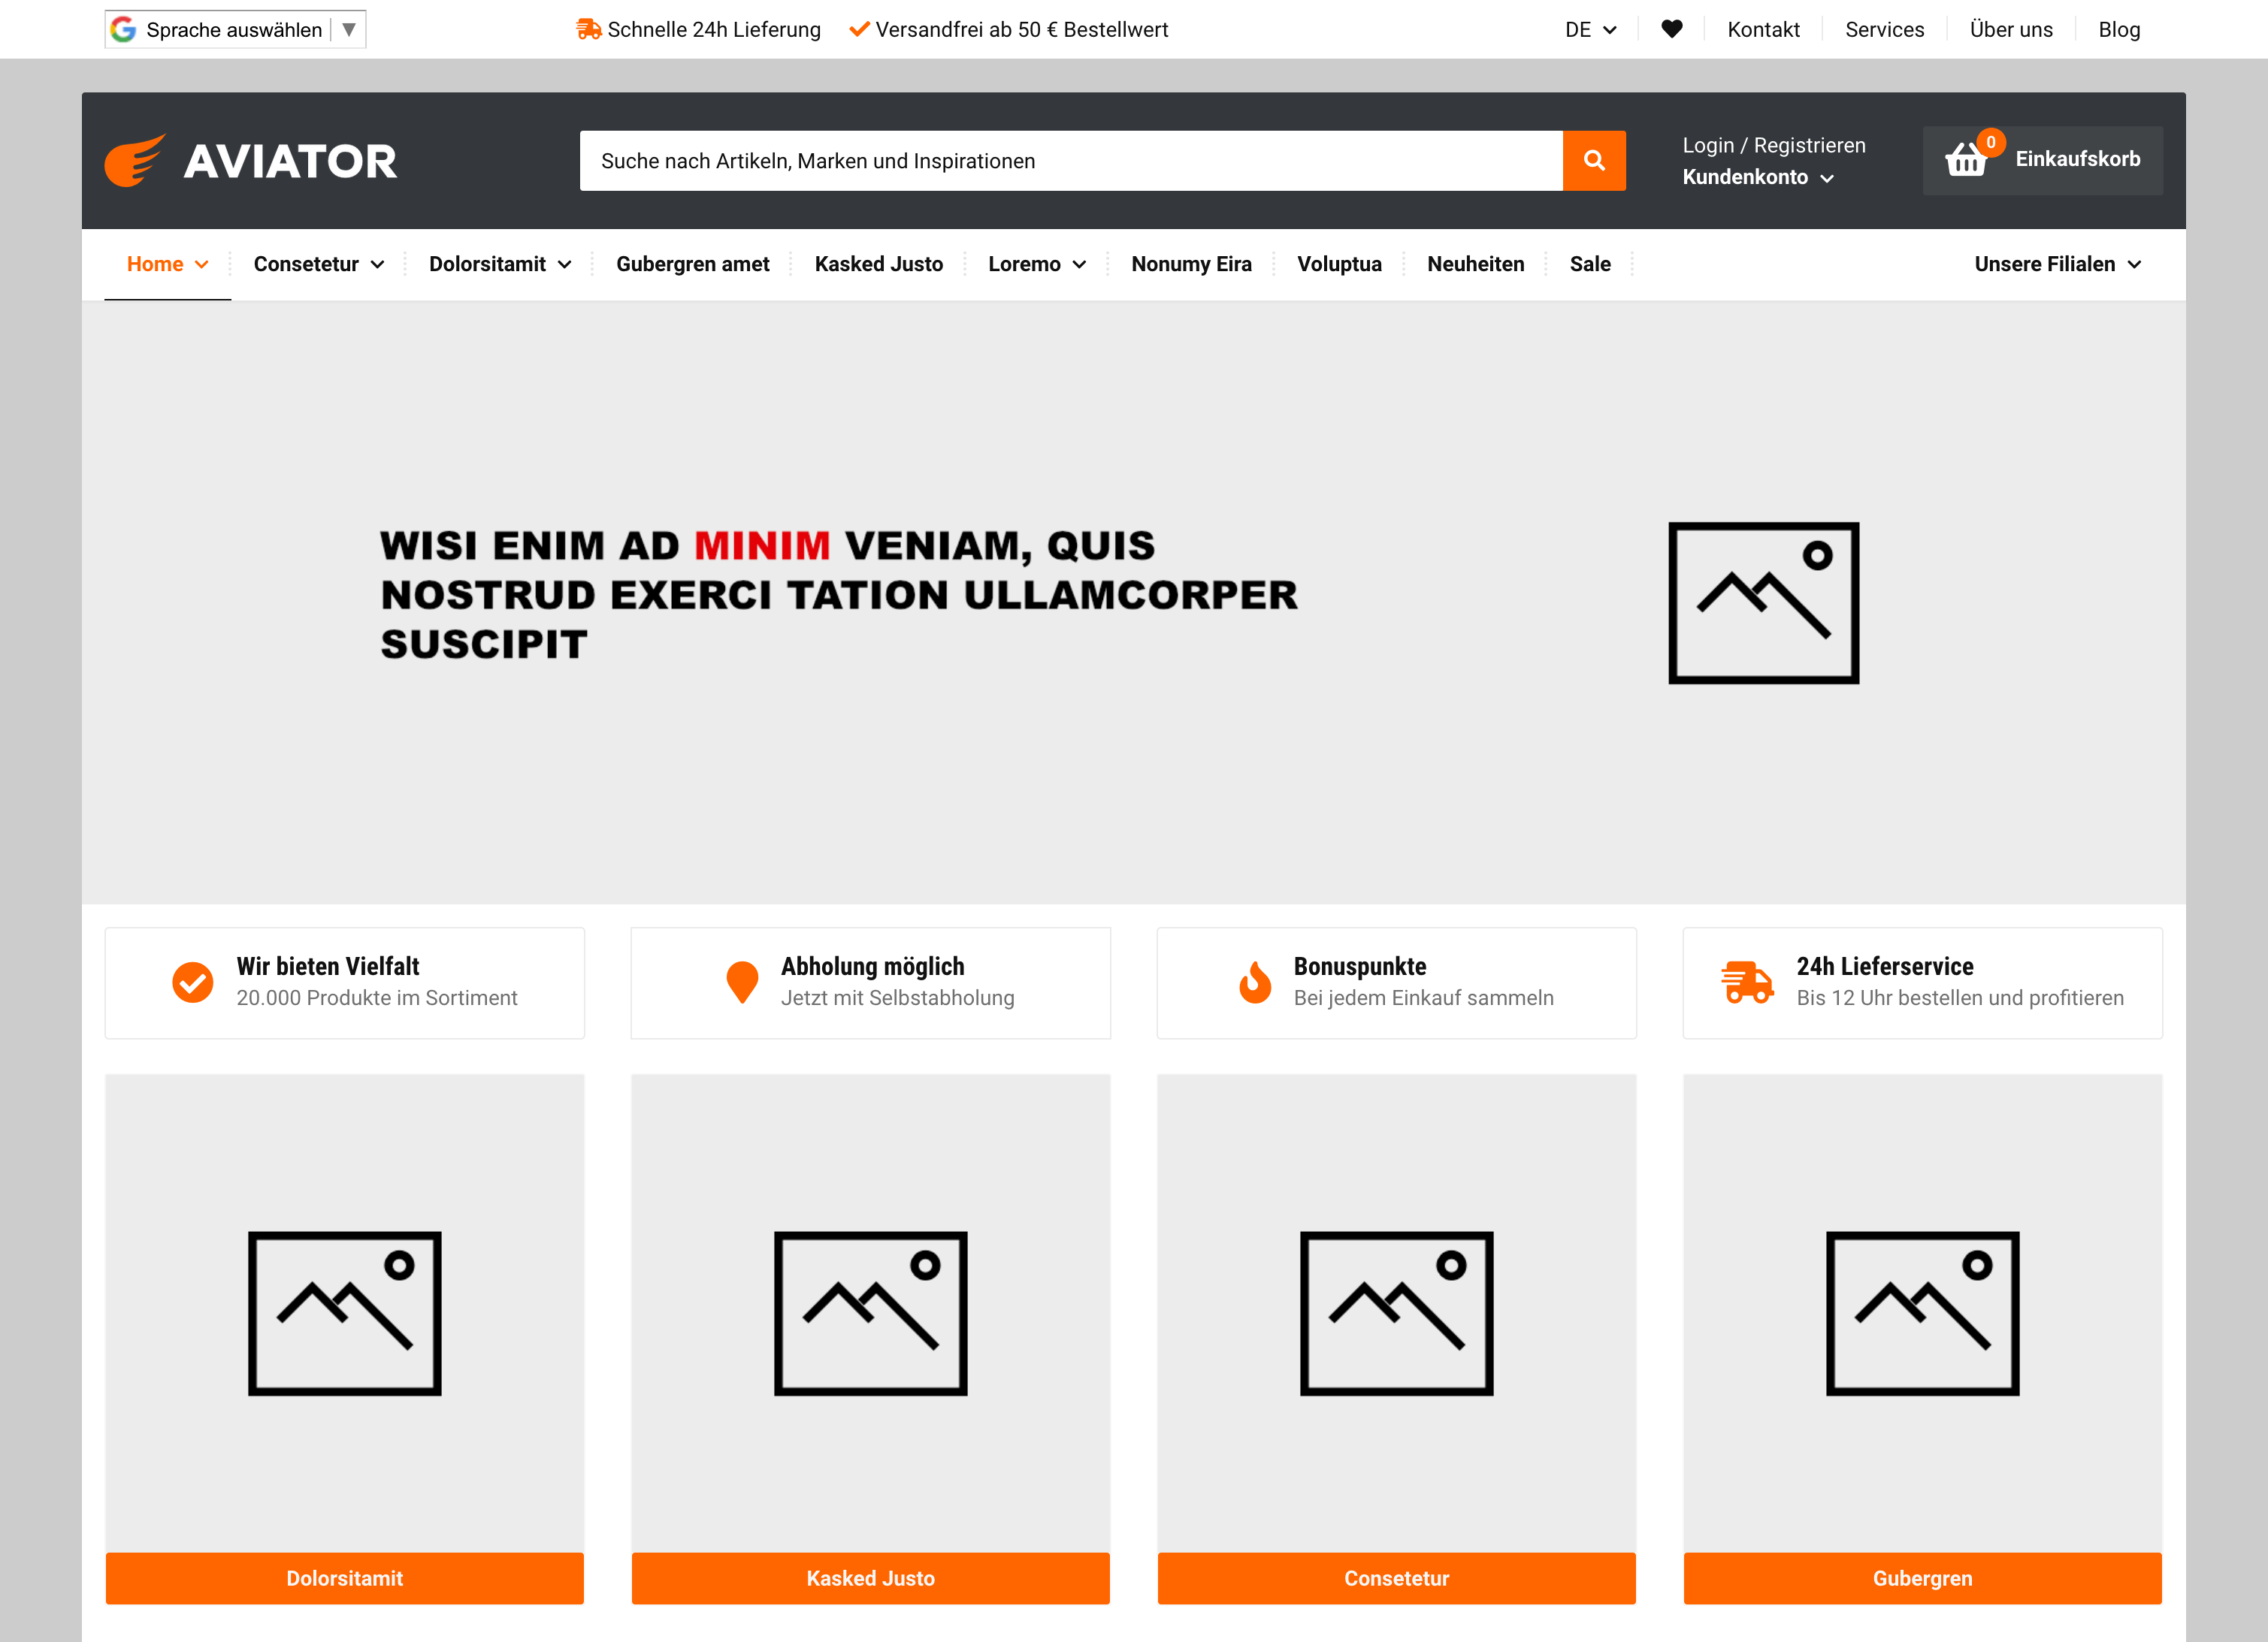Open the Einkaufskorb cart button
Image resolution: width=2268 pixels, height=1642 pixels.
[x=2042, y=160]
